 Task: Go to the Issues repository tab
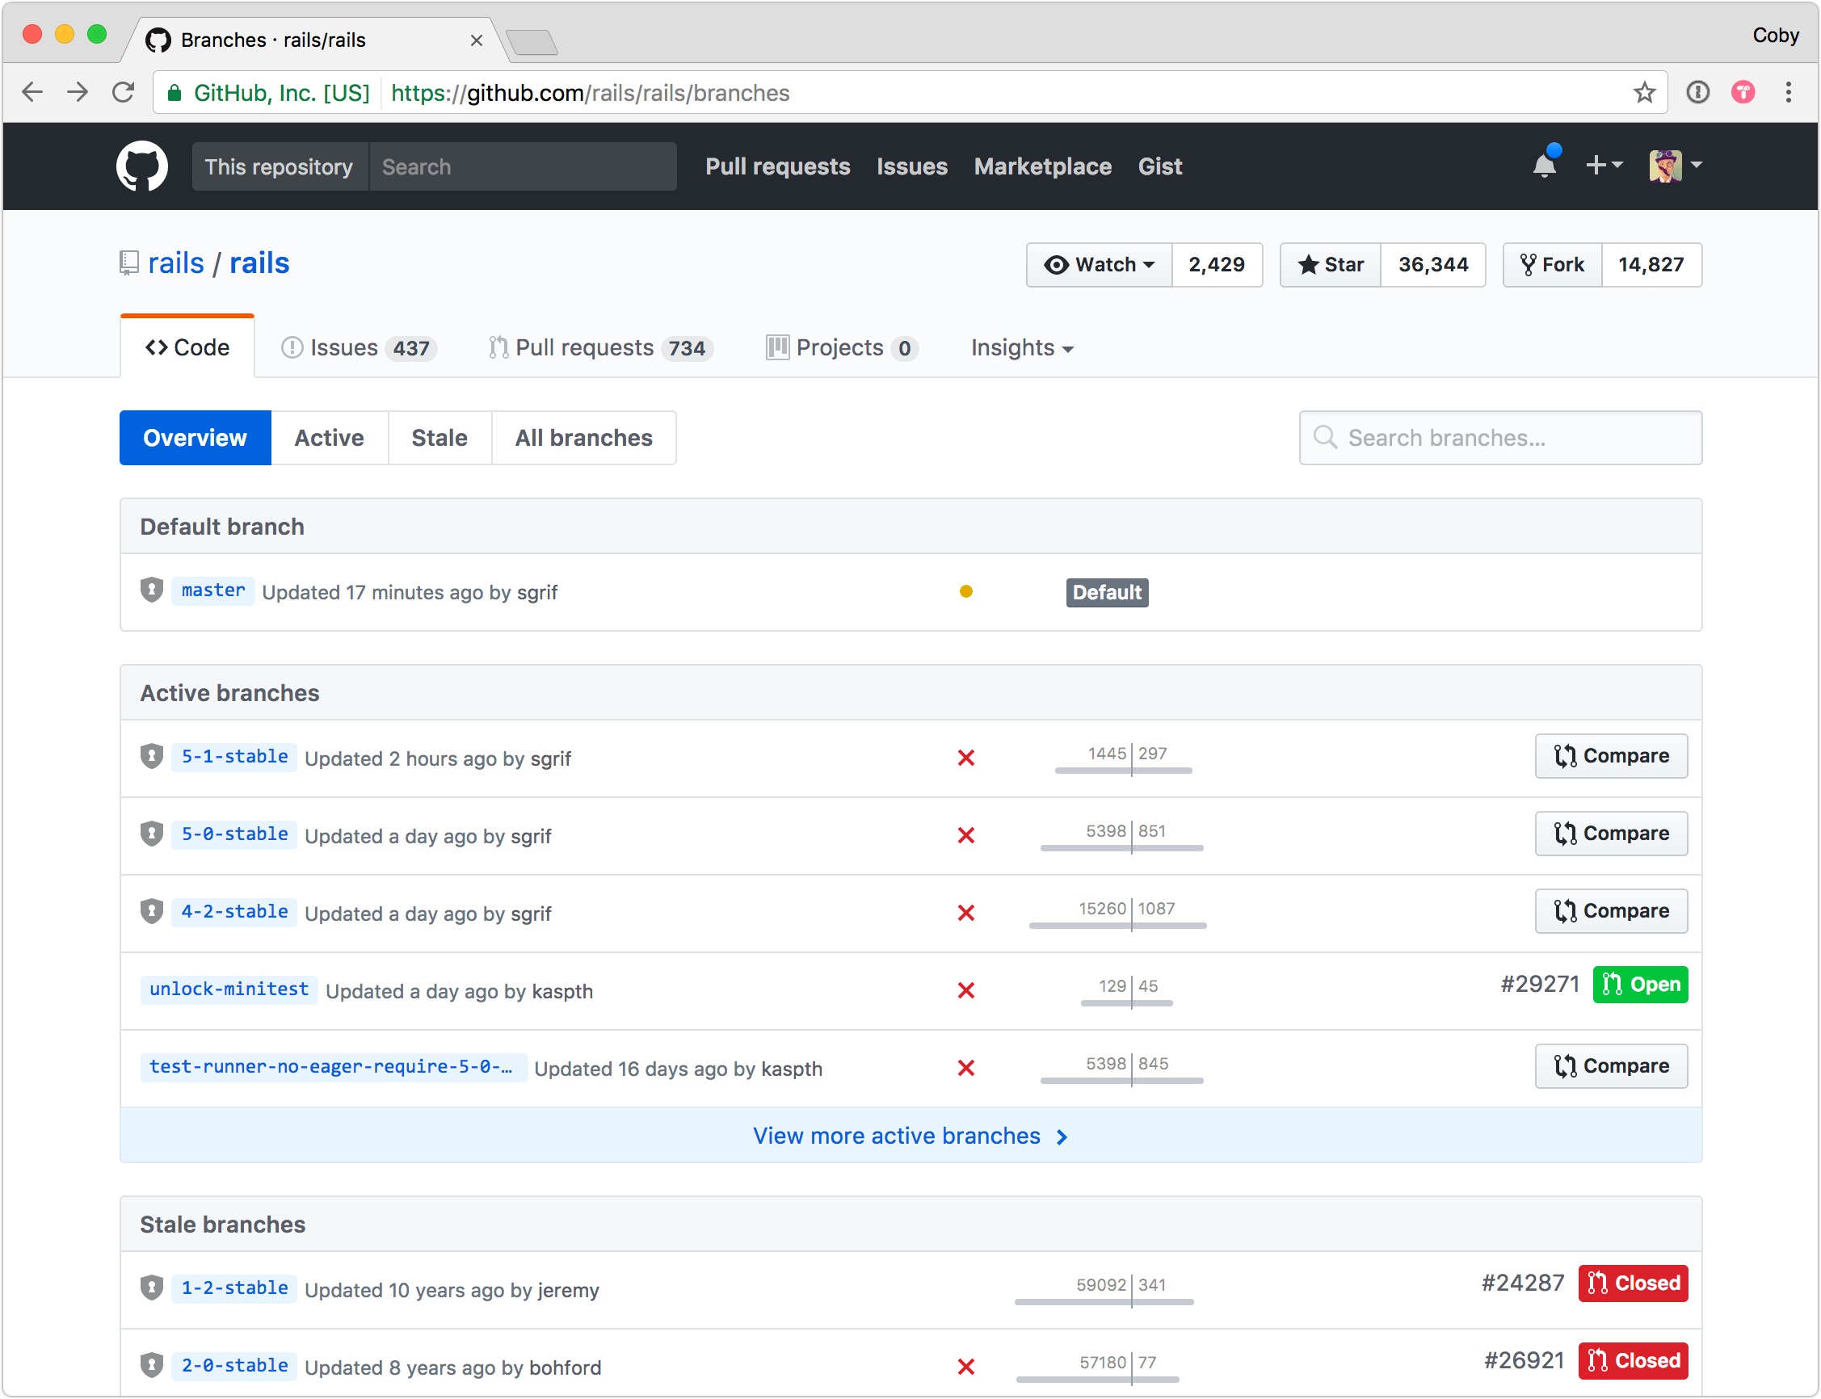click(x=358, y=348)
